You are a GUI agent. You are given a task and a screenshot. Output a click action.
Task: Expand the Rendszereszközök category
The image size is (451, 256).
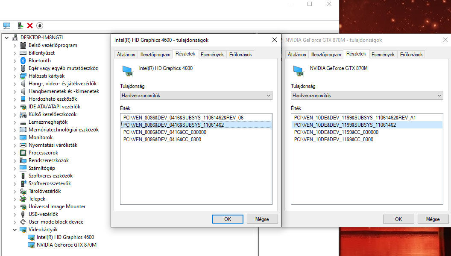[x=15, y=160]
